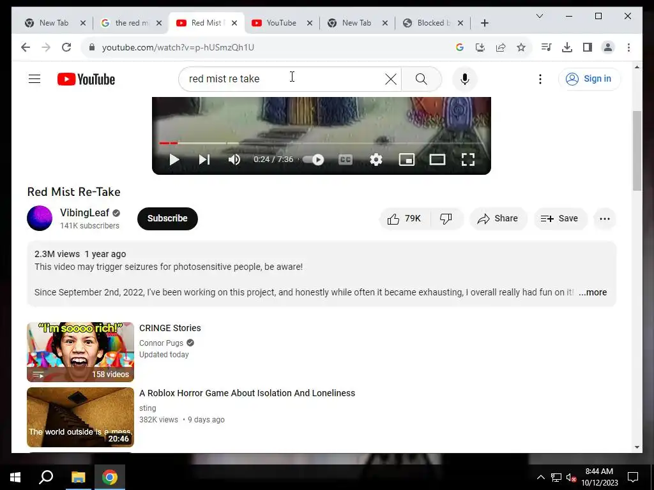The height and width of the screenshot is (490, 654).
Task: Go to YouTube home logo
Action: [x=86, y=79]
